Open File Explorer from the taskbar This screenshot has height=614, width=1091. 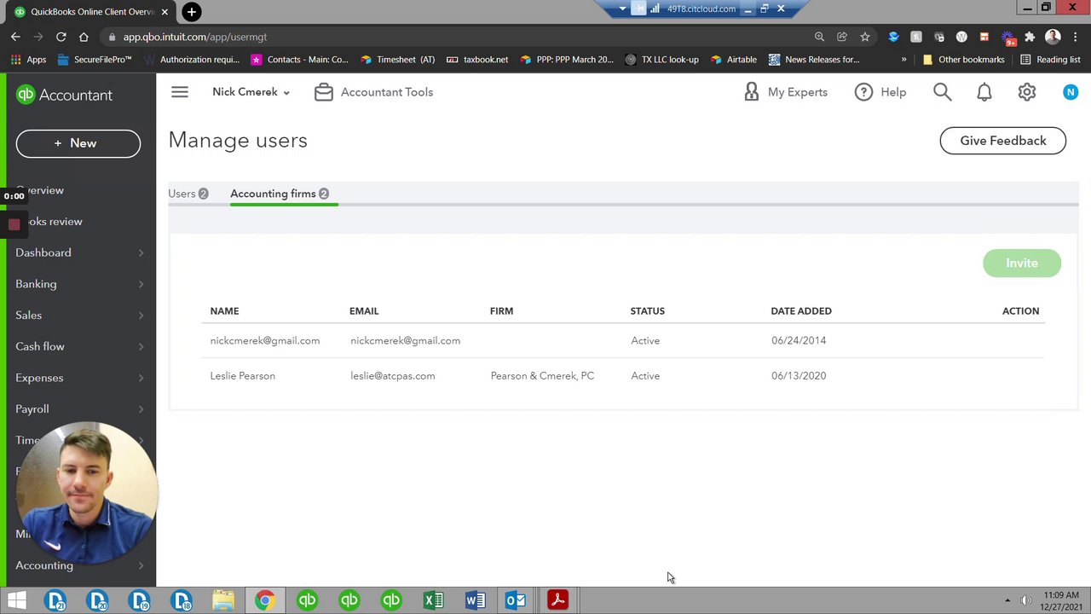223,600
